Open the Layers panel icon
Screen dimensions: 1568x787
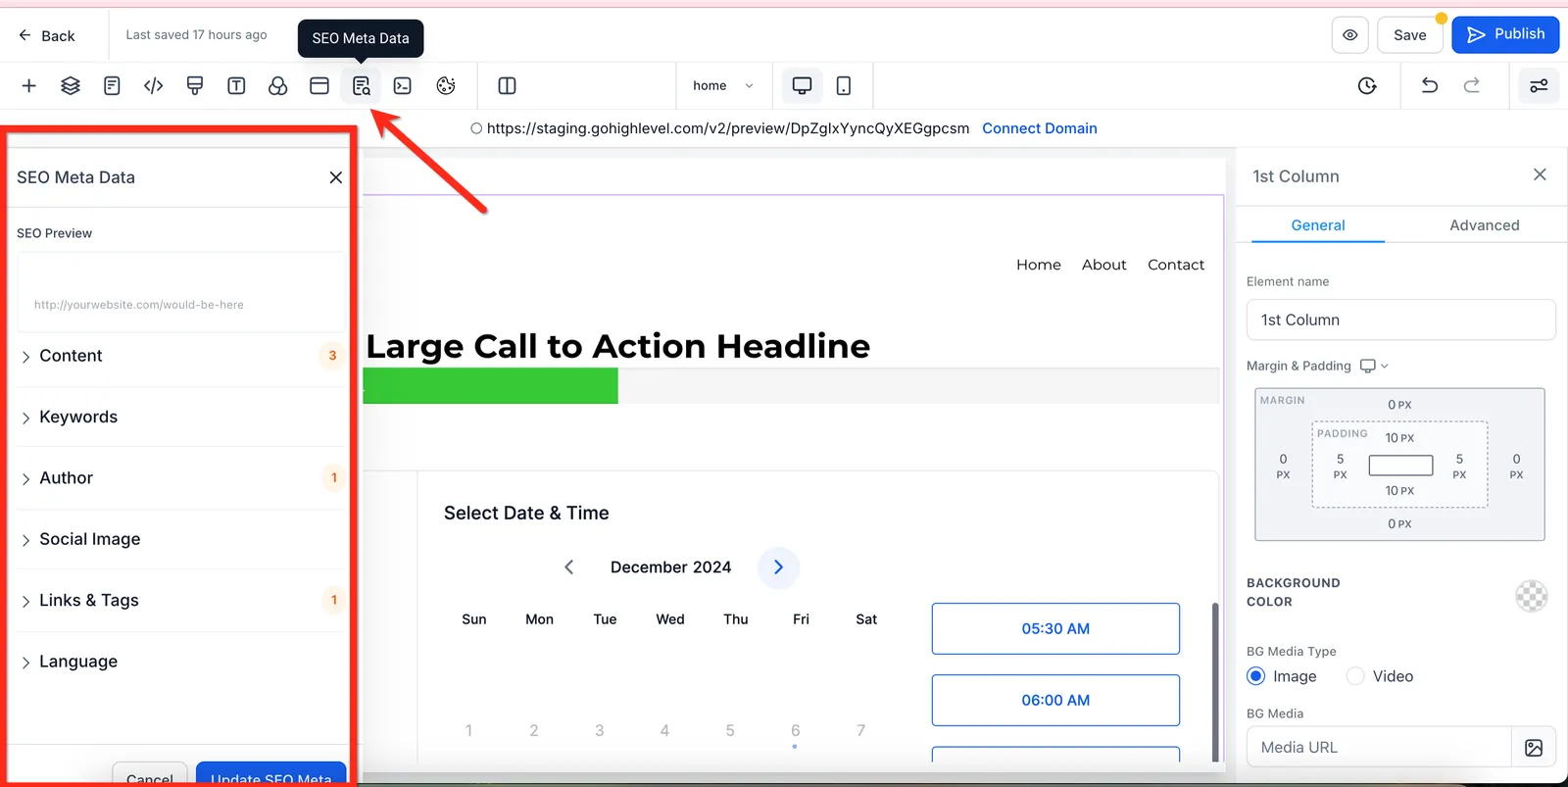pyautogui.click(x=71, y=86)
